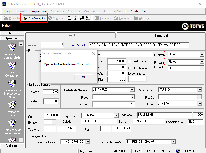The width and height of the screenshot is (206, 153).
Task: Open the Cadastros menu
Action: 58,11
